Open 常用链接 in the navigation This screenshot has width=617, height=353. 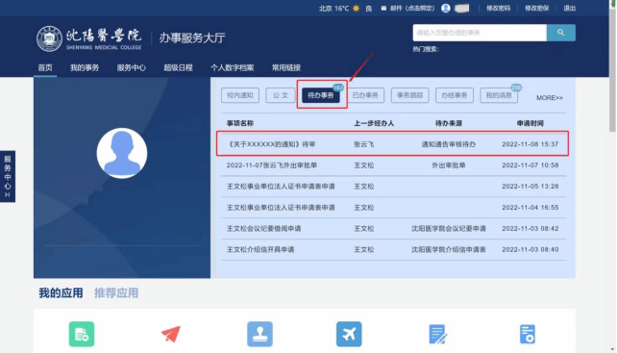(286, 67)
